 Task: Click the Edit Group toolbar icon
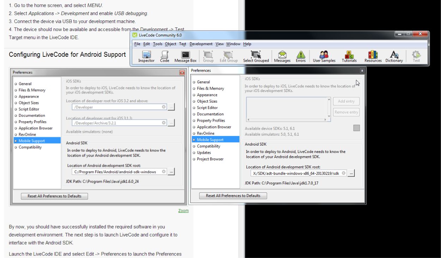[x=229, y=56]
